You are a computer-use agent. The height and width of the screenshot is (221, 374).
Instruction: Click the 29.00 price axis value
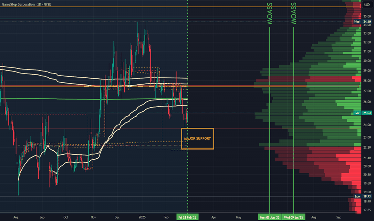point(367,71)
